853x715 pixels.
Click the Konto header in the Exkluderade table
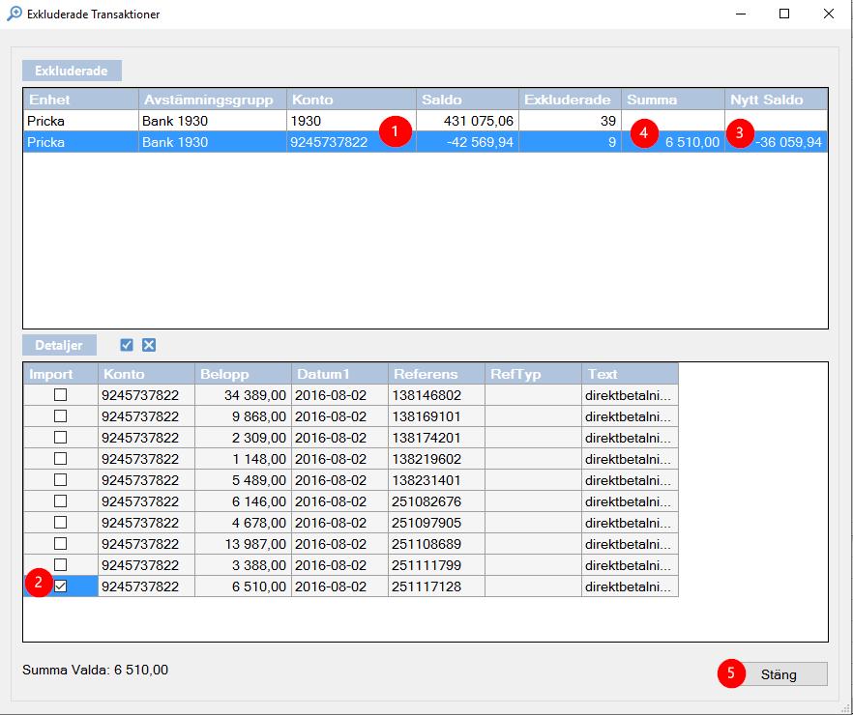351,100
